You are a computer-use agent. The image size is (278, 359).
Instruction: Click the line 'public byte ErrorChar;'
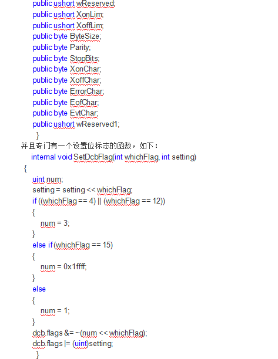pyautogui.click(x=68, y=92)
